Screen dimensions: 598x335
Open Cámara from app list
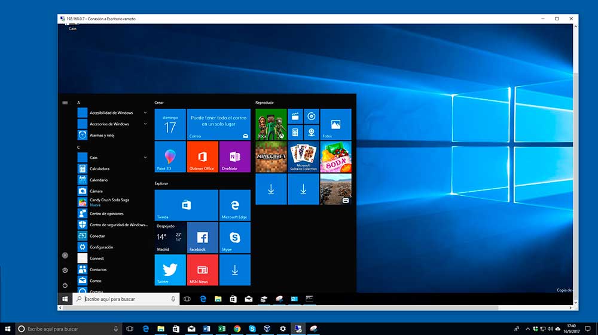113,190
